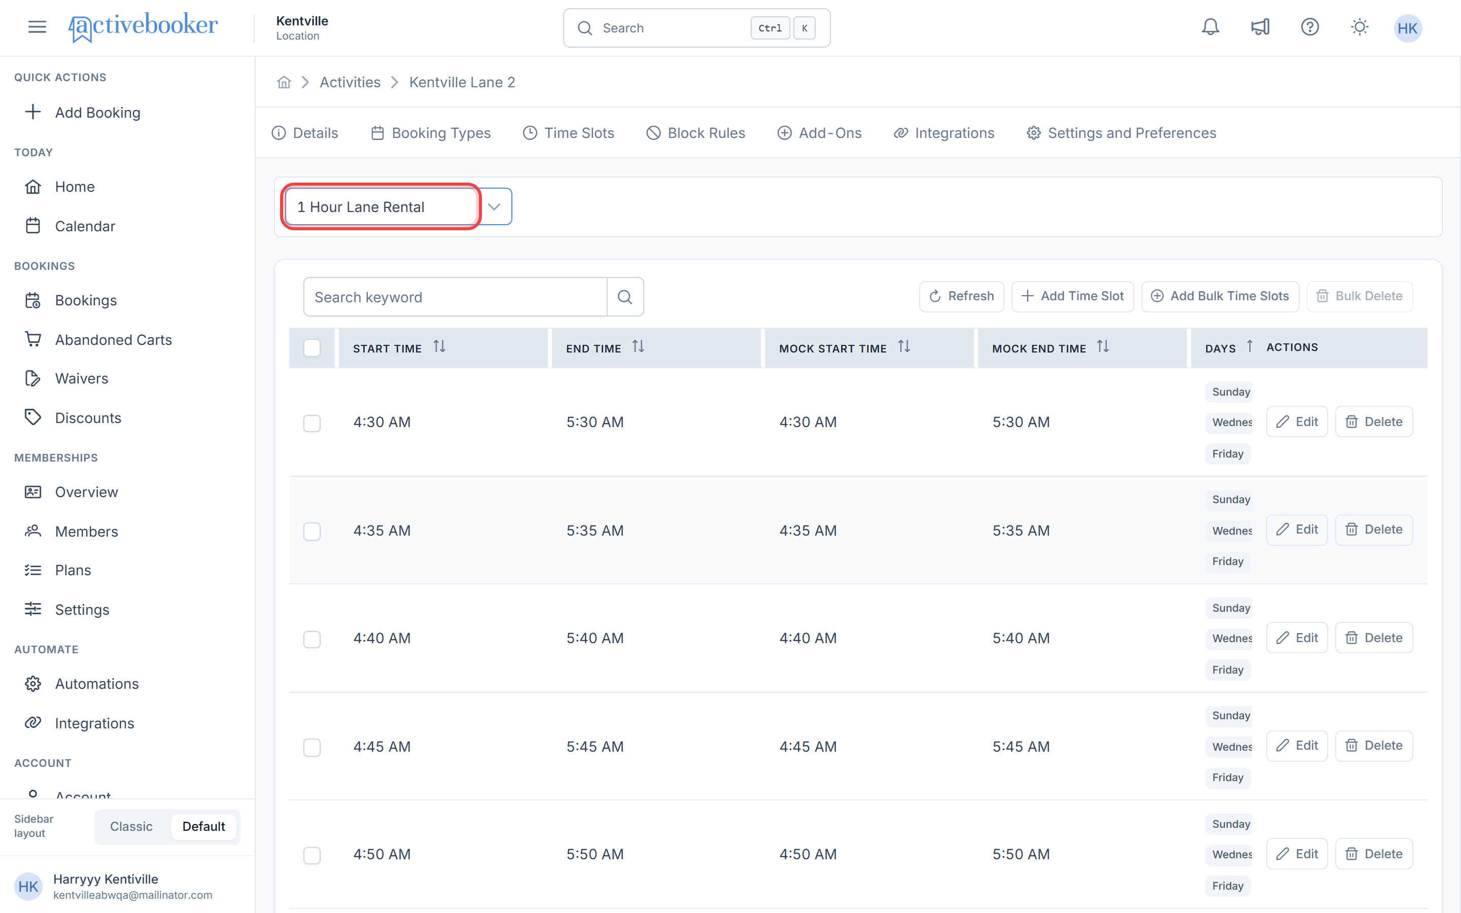
Task: Sort by Days column arrow
Action: coord(1249,346)
